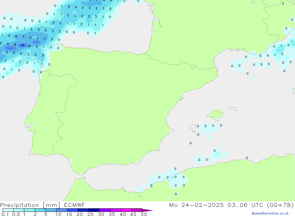Viewport: 295px width, 216px height.
Task: Click the legend label "30"
Action: 101,214
